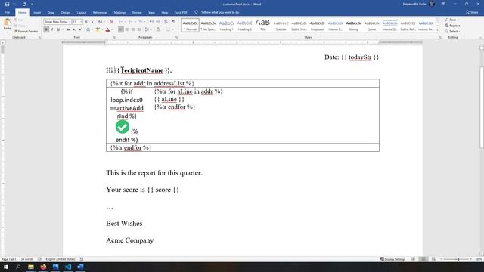Center the paragraph text
484x272 pixels.
127,29
